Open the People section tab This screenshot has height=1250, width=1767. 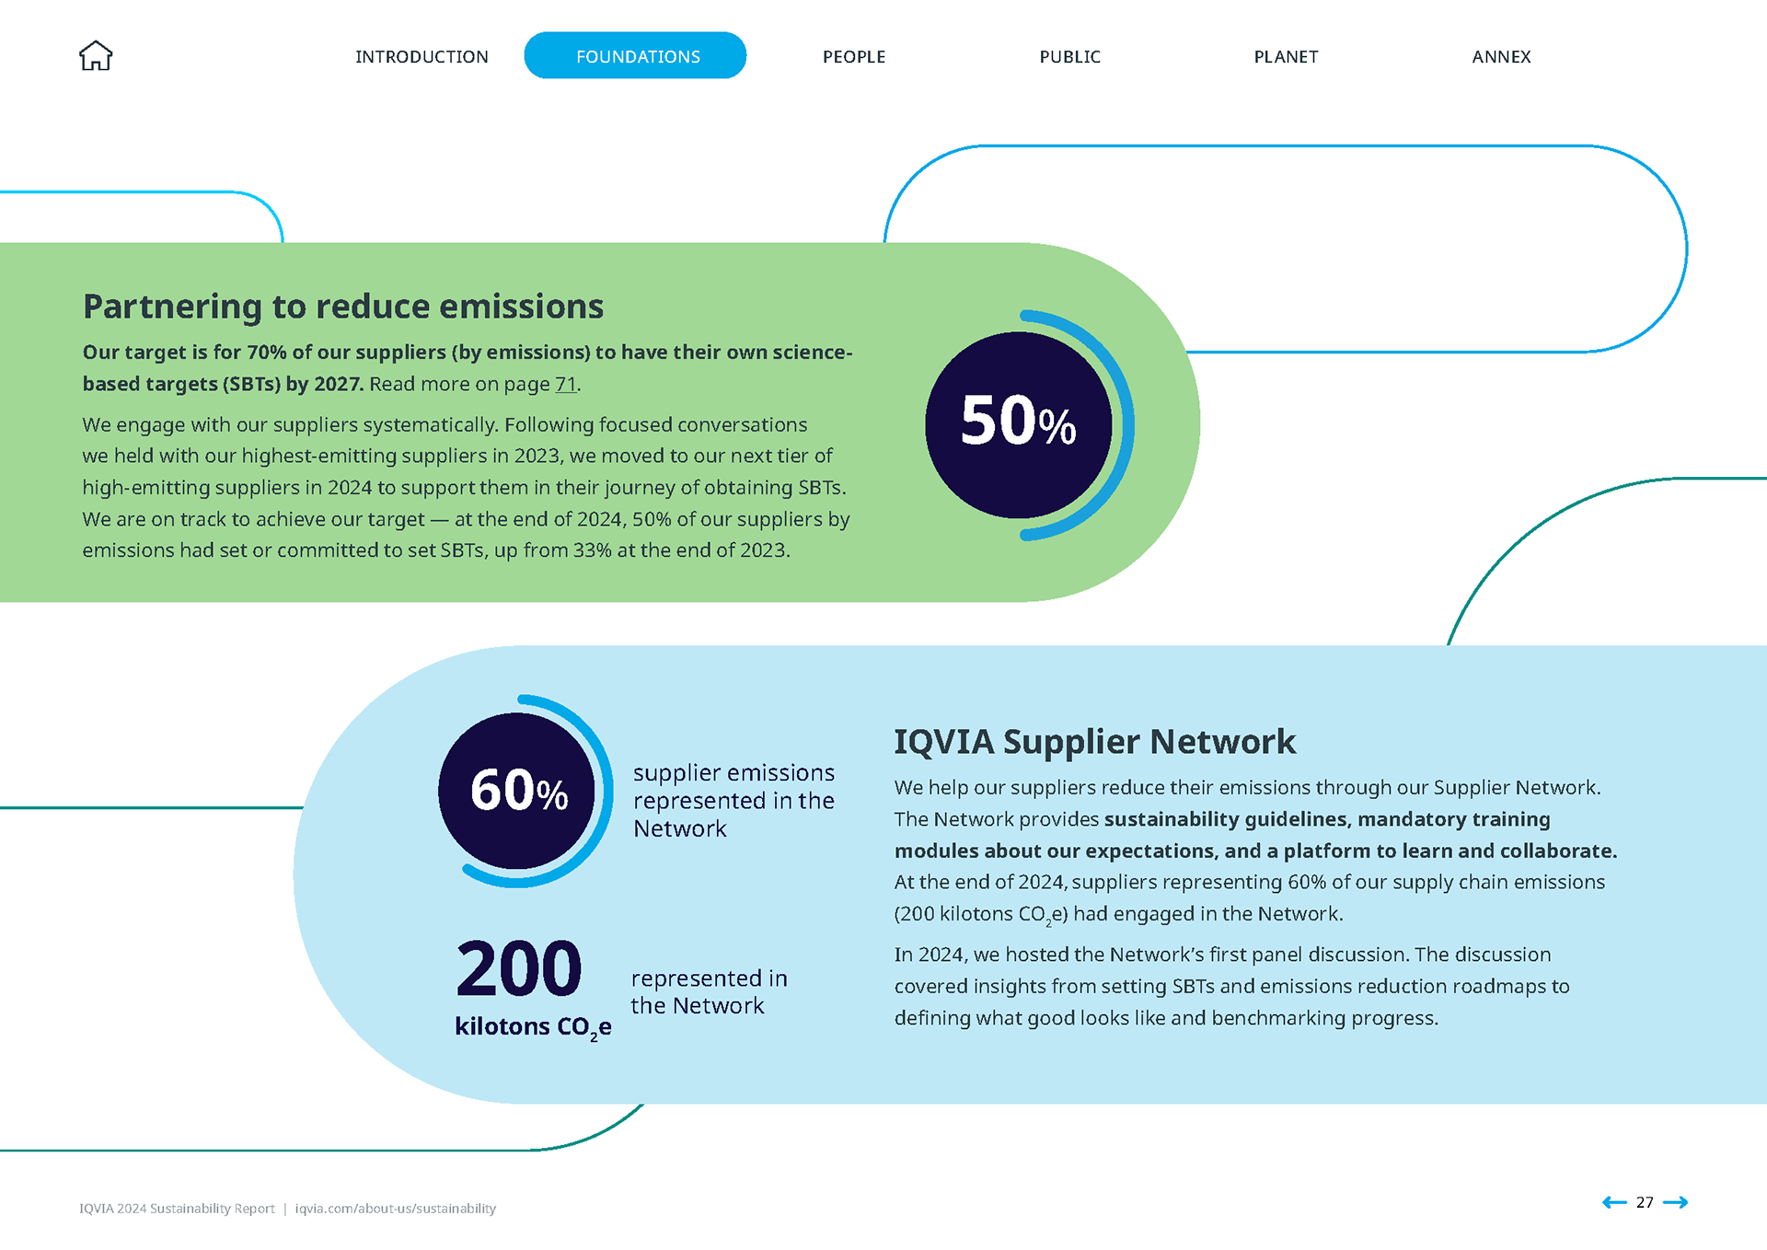(854, 57)
